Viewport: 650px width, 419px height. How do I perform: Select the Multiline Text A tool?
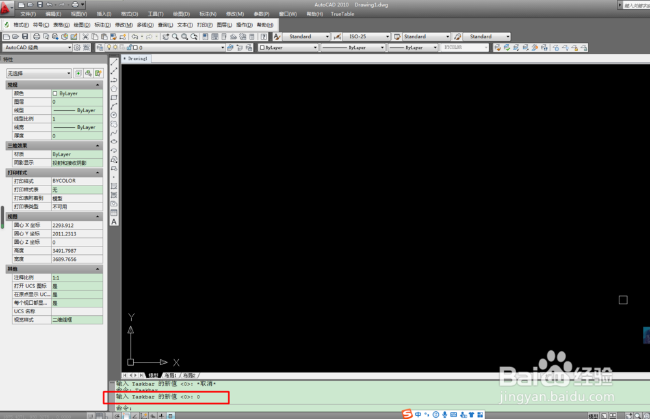coord(114,222)
